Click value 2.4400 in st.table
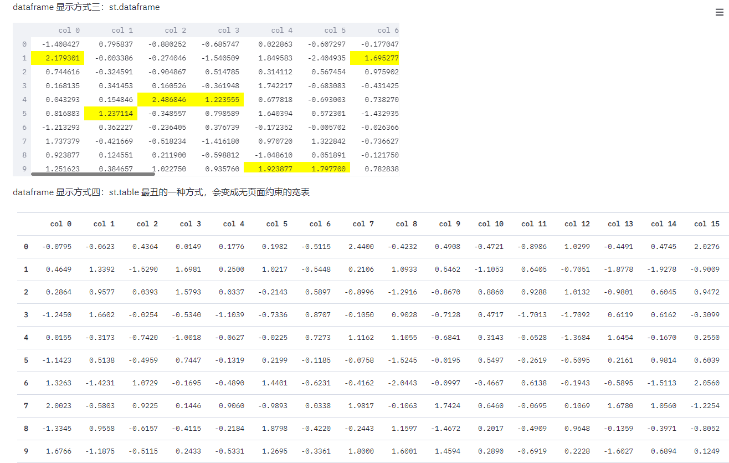 coord(361,247)
